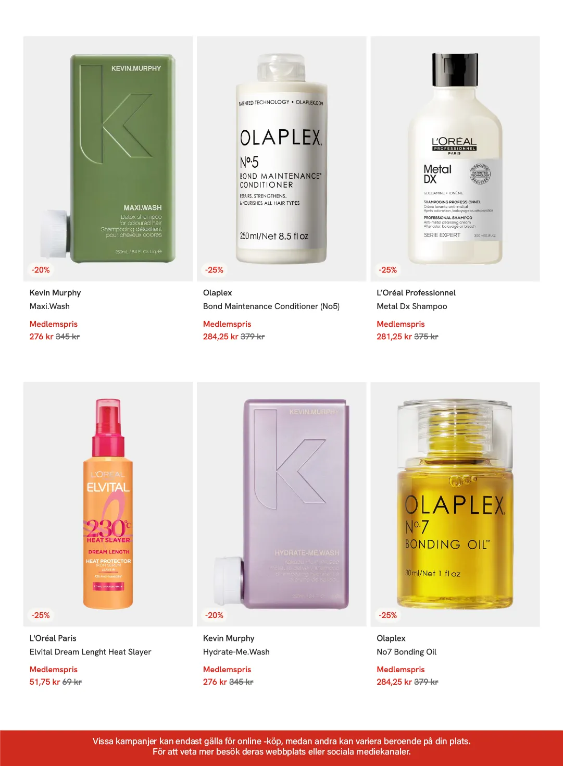The height and width of the screenshot is (766, 563).
Task: Click the Kevin Murphy brand name above Hydrate-Me.Wash
Action: pos(229,638)
